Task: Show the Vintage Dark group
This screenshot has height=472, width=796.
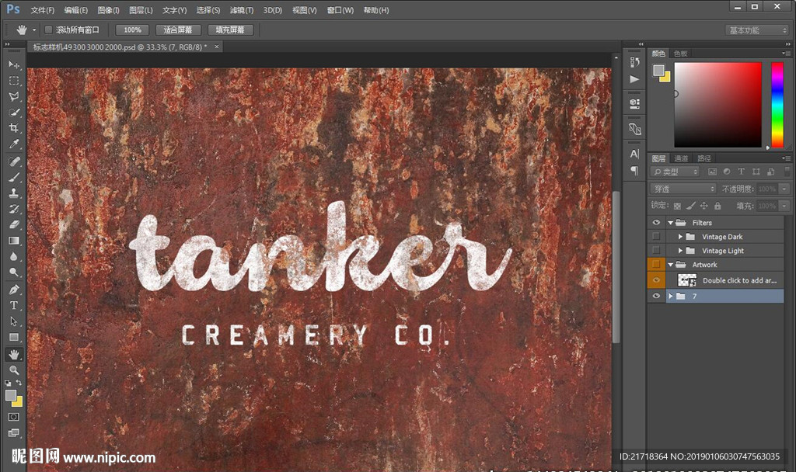Action: (656, 237)
